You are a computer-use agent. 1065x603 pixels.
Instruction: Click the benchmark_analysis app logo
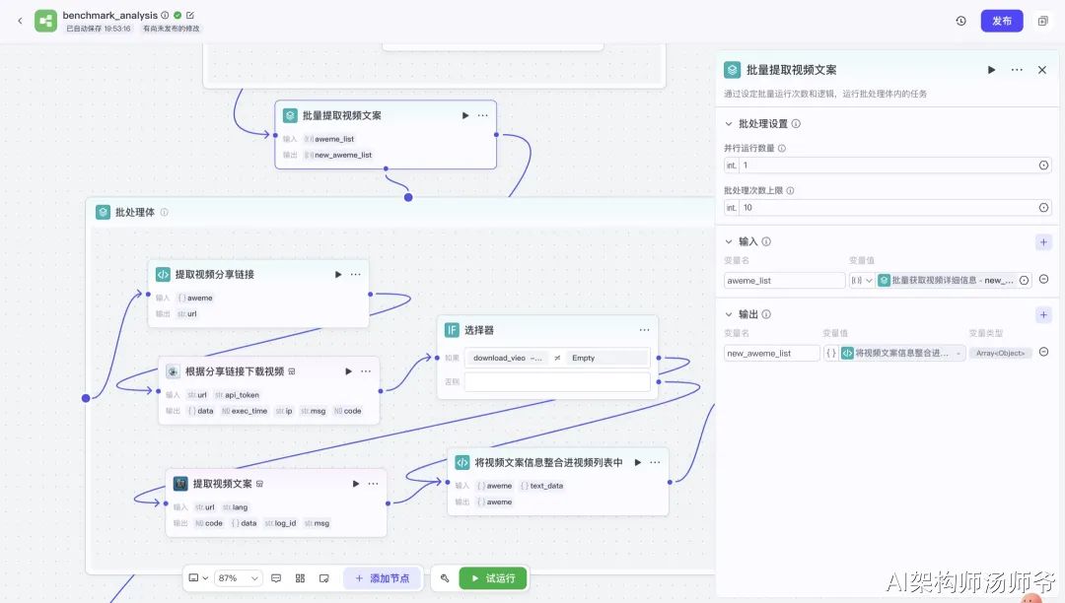(45, 21)
